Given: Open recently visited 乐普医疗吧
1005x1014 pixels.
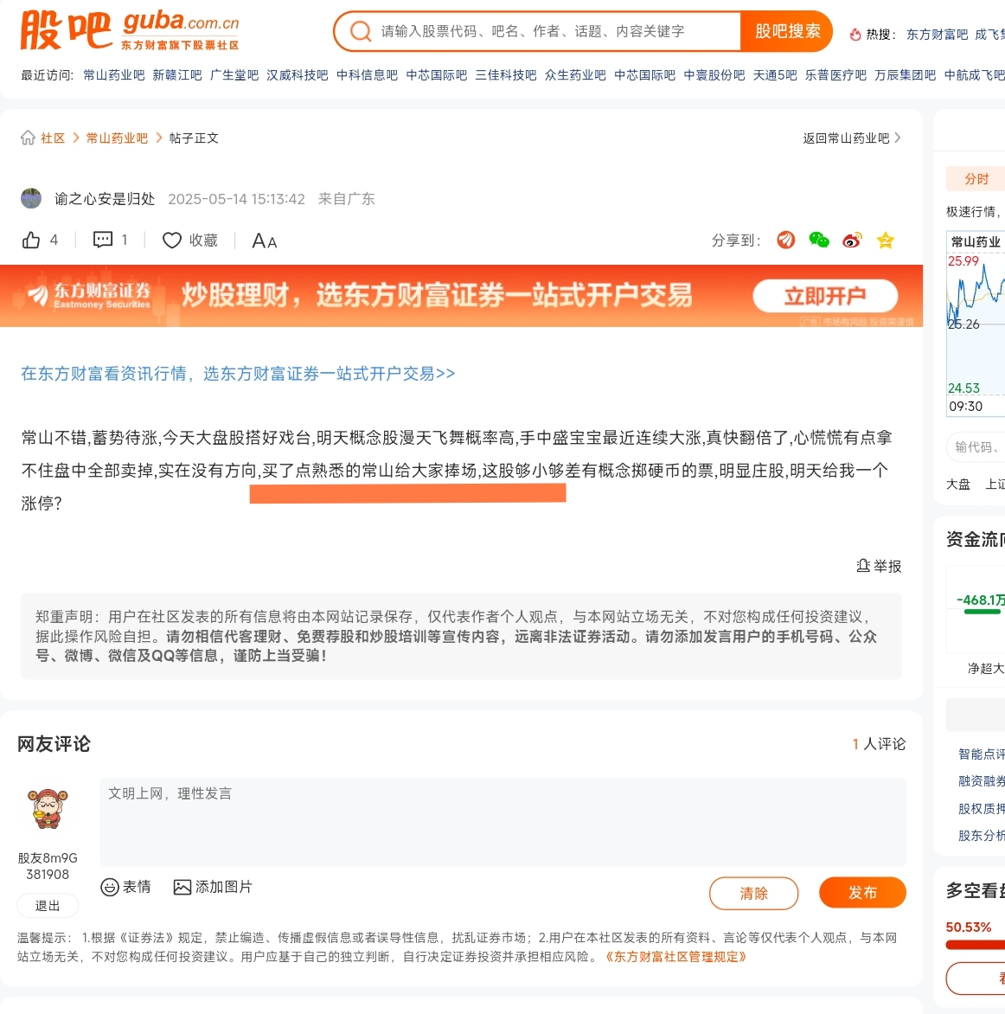Looking at the screenshot, I should (x=835, y=75).
